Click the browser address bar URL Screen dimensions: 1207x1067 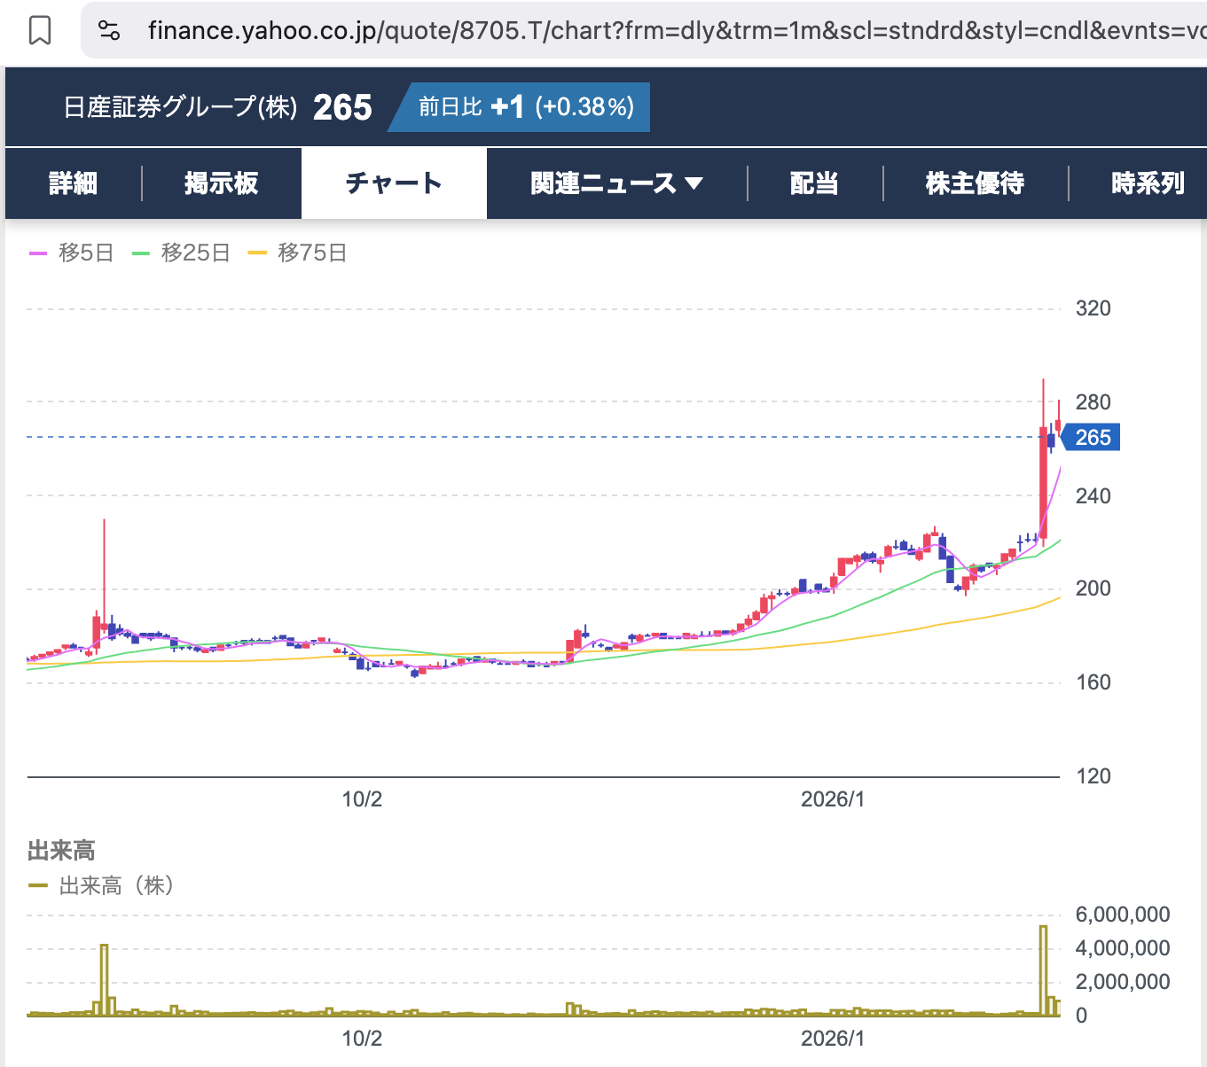[674, 31]
